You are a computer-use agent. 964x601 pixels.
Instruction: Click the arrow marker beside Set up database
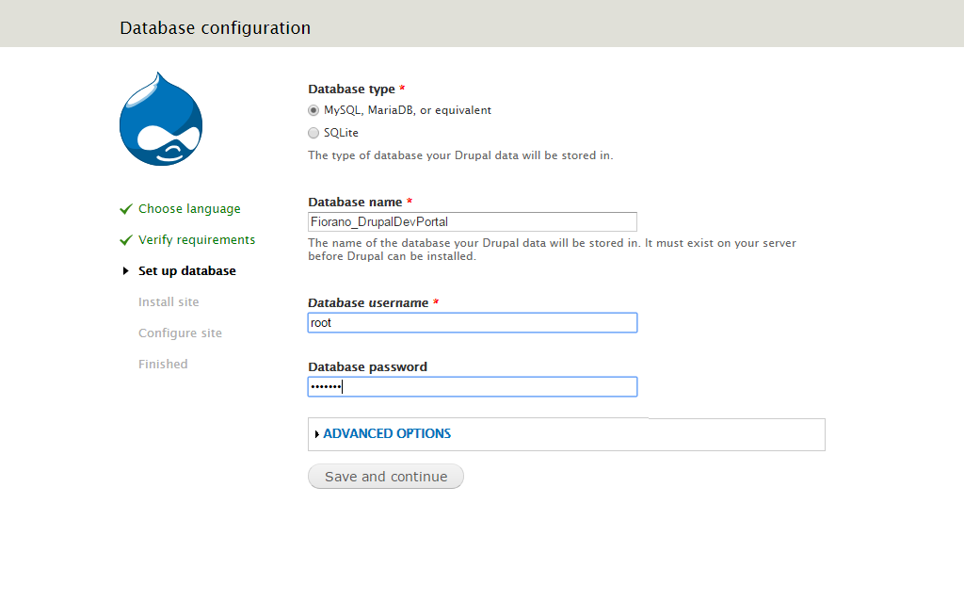click(x=125, y=271)
